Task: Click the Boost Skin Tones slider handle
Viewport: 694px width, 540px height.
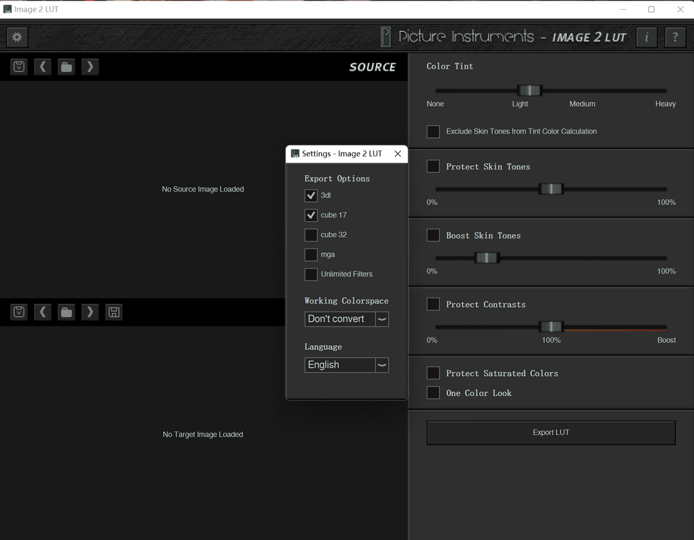Action: pos(486,258)
